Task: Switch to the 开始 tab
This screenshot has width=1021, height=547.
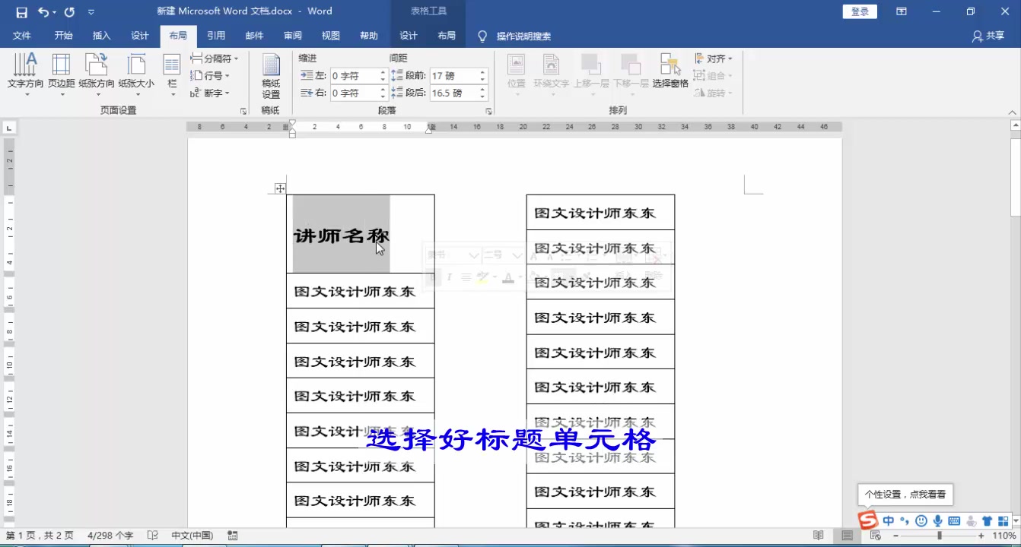Action: [63, 36]
